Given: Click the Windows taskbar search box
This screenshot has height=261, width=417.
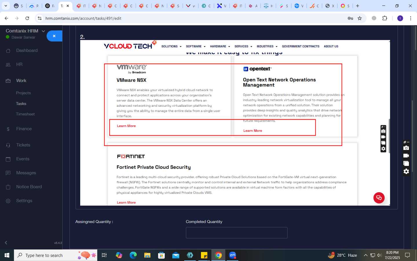Looking at the screenshot, I should [x=56, y=255].
